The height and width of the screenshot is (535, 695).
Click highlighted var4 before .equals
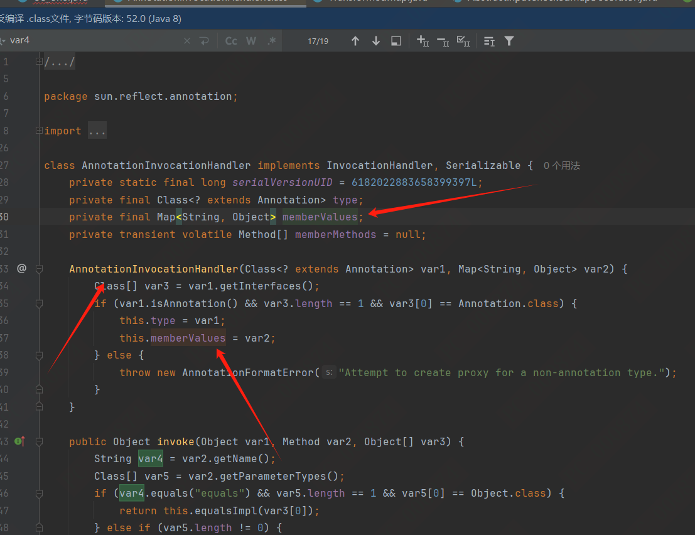click(x=132, y=494)
